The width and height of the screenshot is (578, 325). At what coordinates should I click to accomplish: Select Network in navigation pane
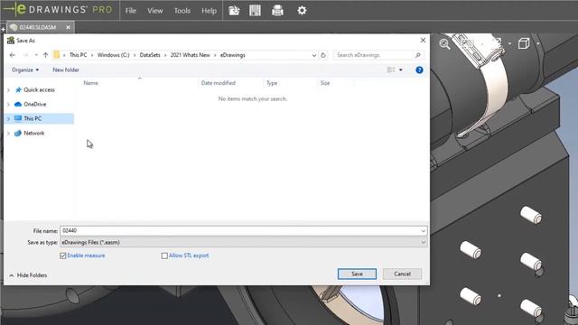pos(34,133)
